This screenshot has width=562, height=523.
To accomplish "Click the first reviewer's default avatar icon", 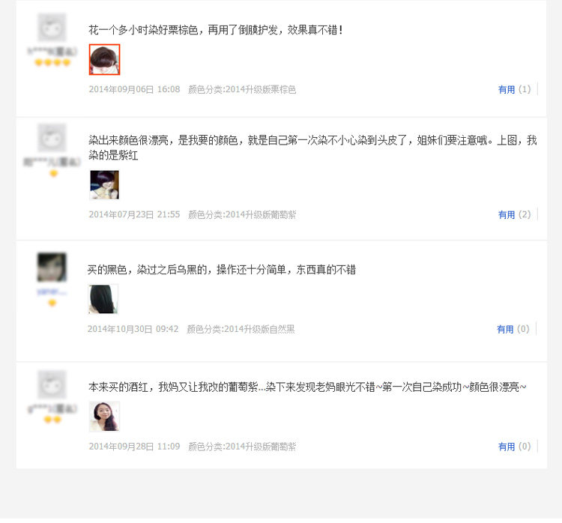I will pyautogui.click(x=52, y=28).
